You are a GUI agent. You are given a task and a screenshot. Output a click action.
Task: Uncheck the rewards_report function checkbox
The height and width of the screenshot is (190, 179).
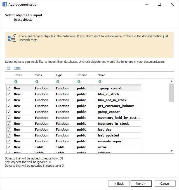[9, 141]
